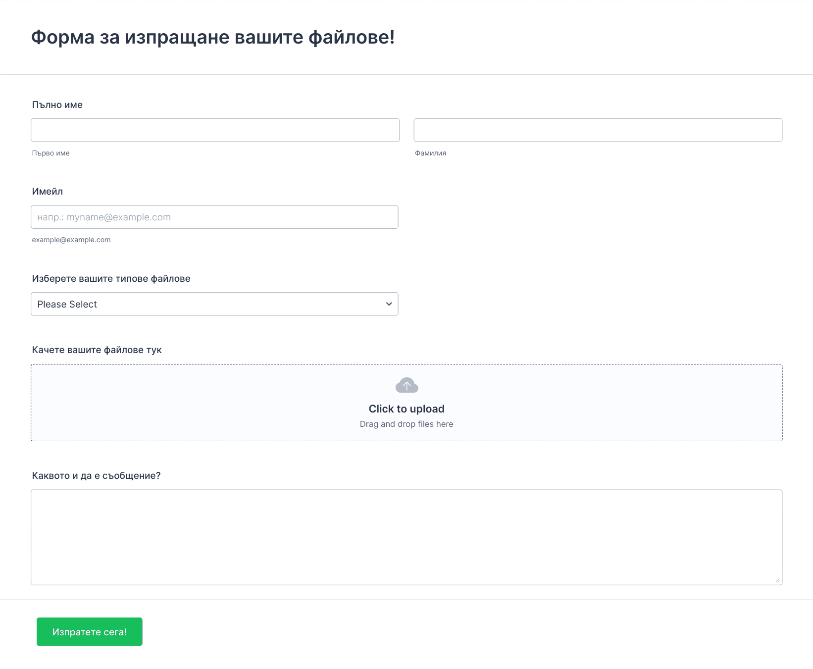813x669 pixels.
Task: Focus the "Фамилия" last name field
Action: point(598,130)
